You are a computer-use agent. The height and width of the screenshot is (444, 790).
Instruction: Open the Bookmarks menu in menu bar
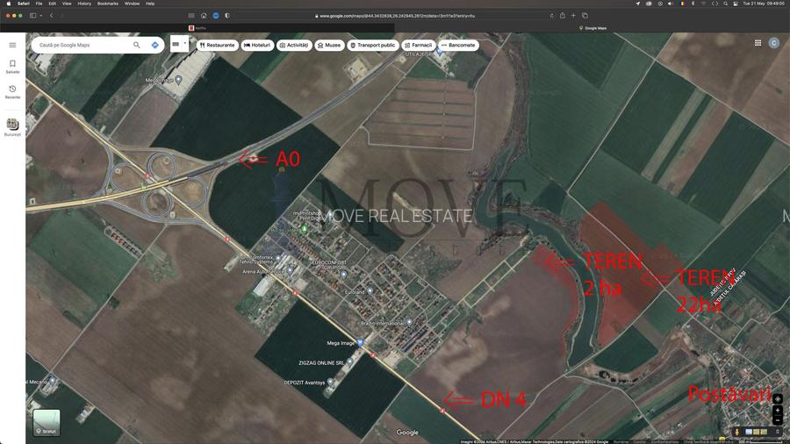108,4
